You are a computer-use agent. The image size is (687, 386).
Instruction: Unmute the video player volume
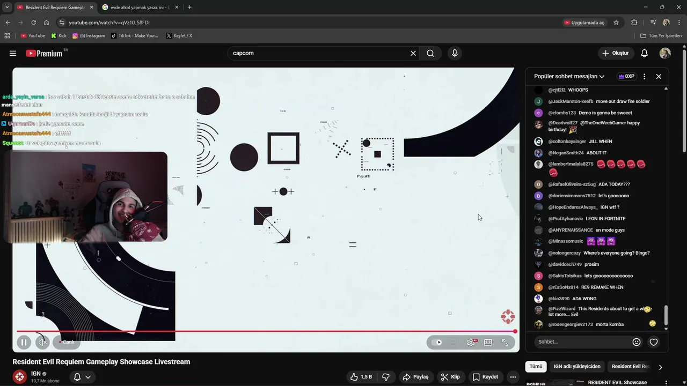click(x=43, y=342)
